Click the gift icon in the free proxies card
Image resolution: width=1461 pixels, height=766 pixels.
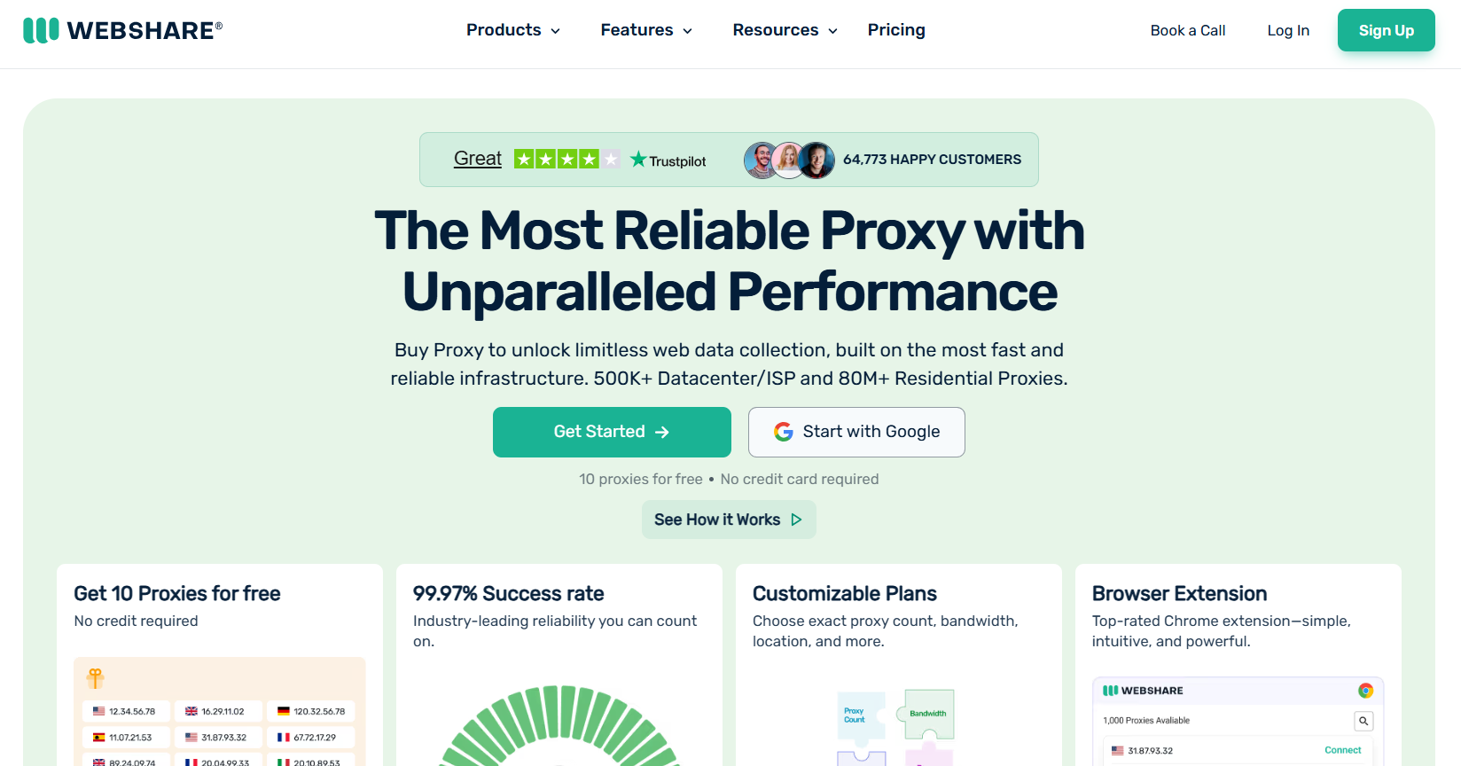pyautogui.click(x=96, y=678)
